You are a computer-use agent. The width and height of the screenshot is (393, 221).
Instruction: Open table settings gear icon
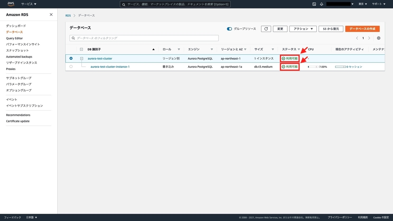click(379, 38)
